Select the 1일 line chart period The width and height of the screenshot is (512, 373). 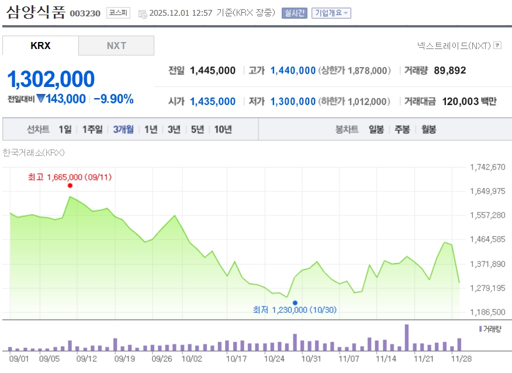click(65, 130)
